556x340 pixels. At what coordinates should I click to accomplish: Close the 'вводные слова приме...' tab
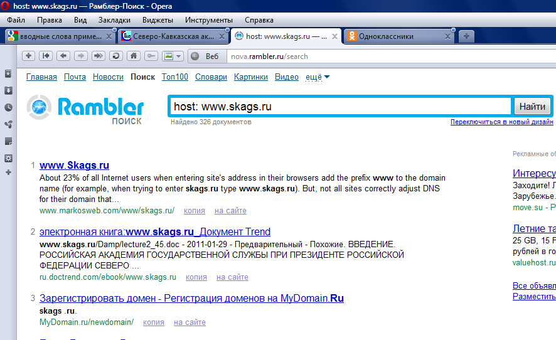pyautogui.click(x=109, y=36)
